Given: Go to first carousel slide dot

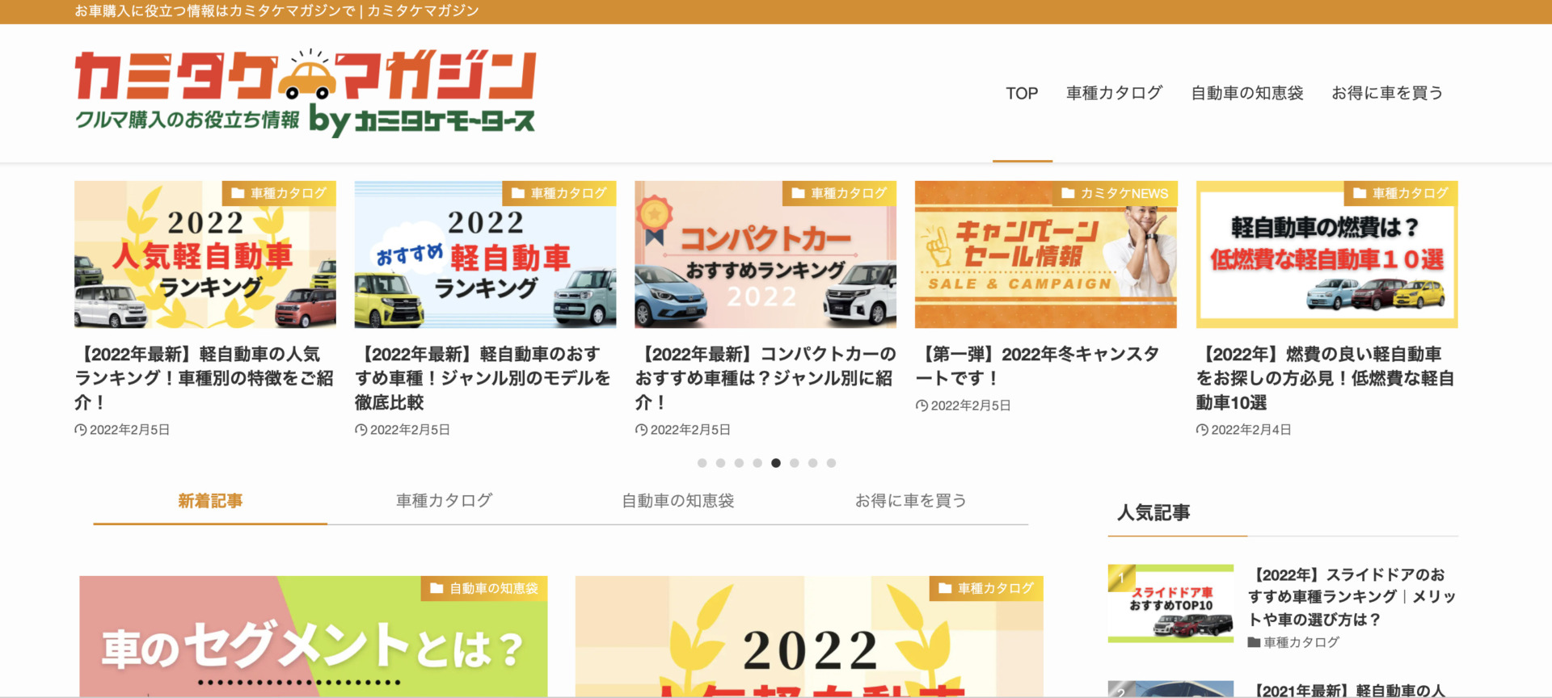Looking at the screenshot, I should coord(702,463).
